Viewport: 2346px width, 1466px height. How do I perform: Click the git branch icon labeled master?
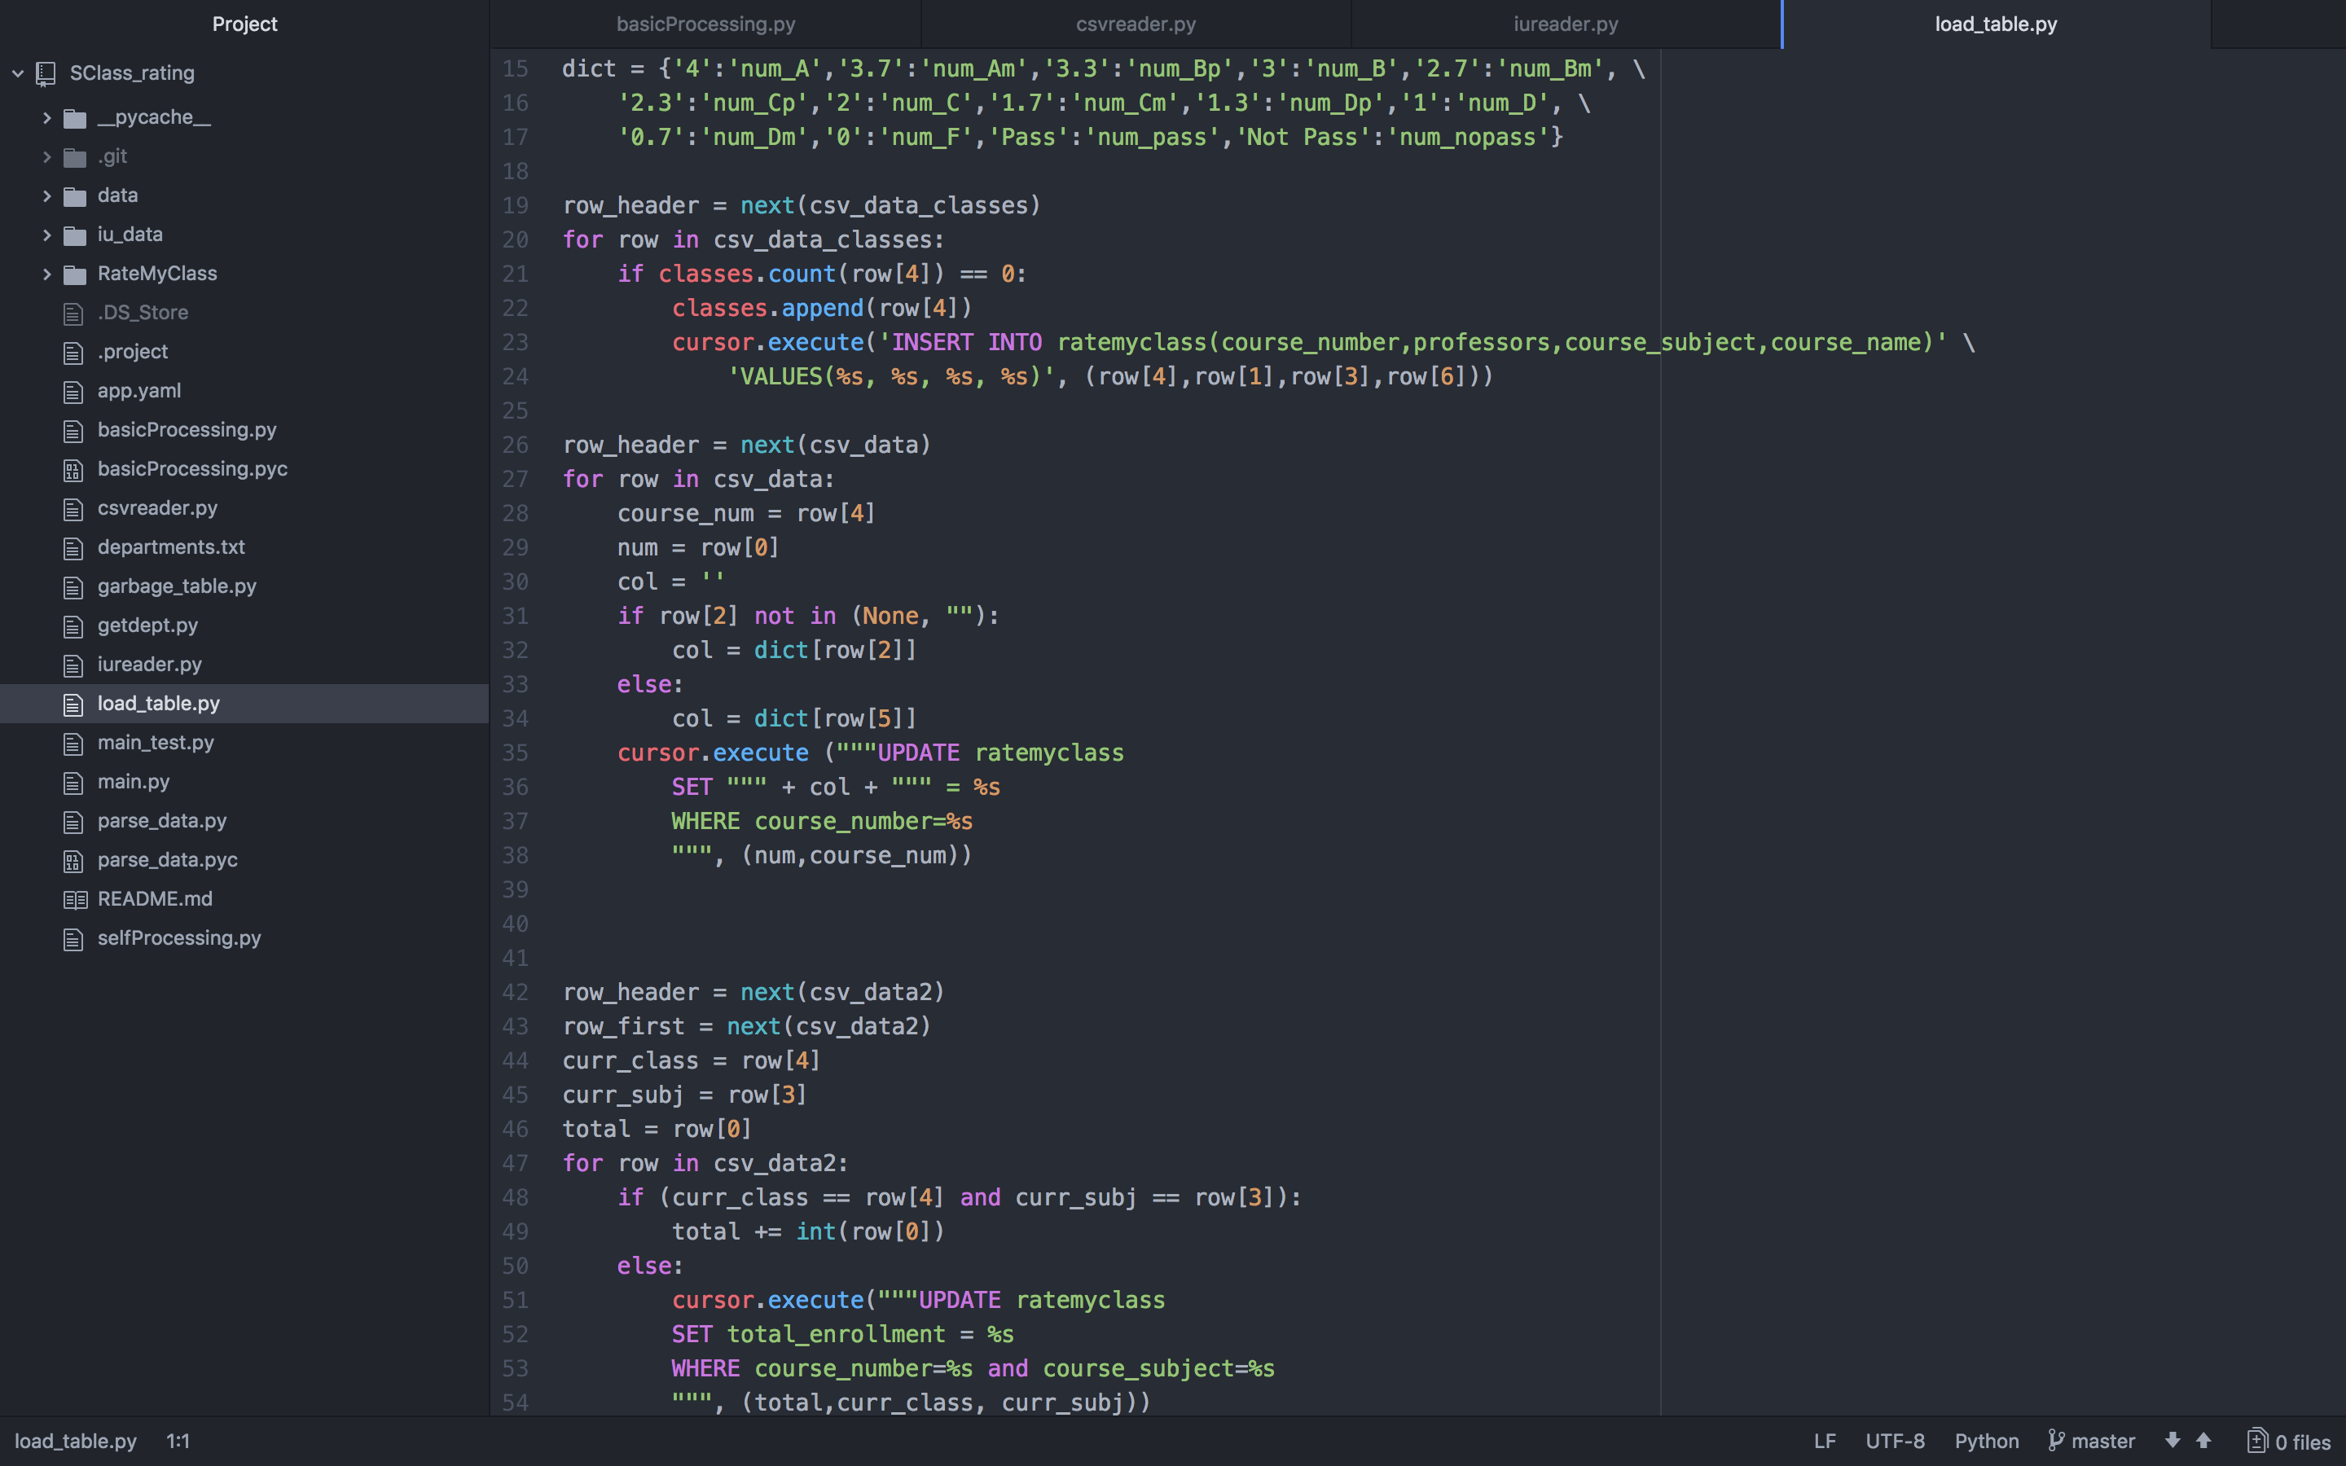click(x=2055, y=1441)
